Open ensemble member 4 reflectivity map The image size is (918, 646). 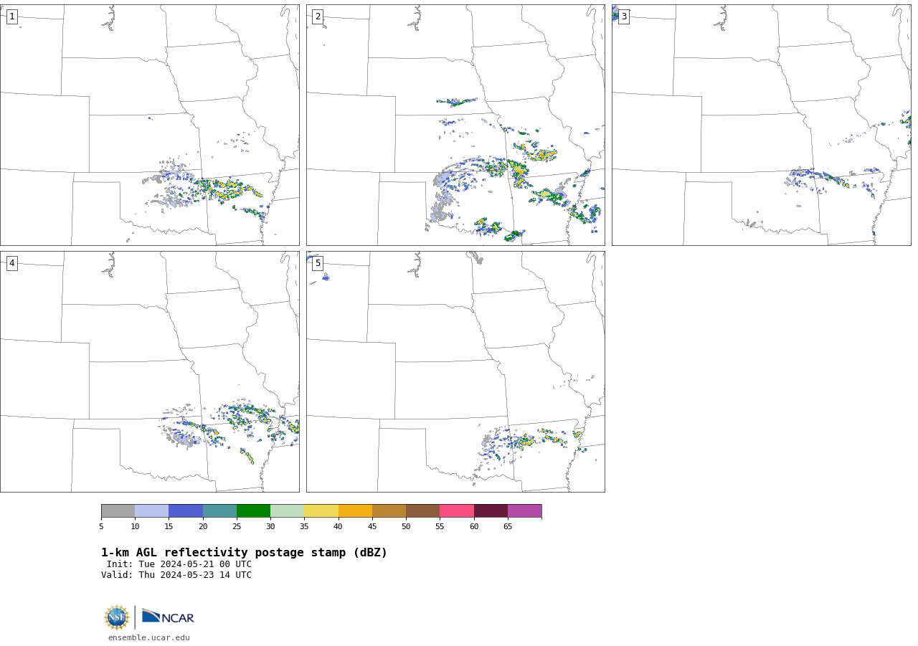[149, 371]
